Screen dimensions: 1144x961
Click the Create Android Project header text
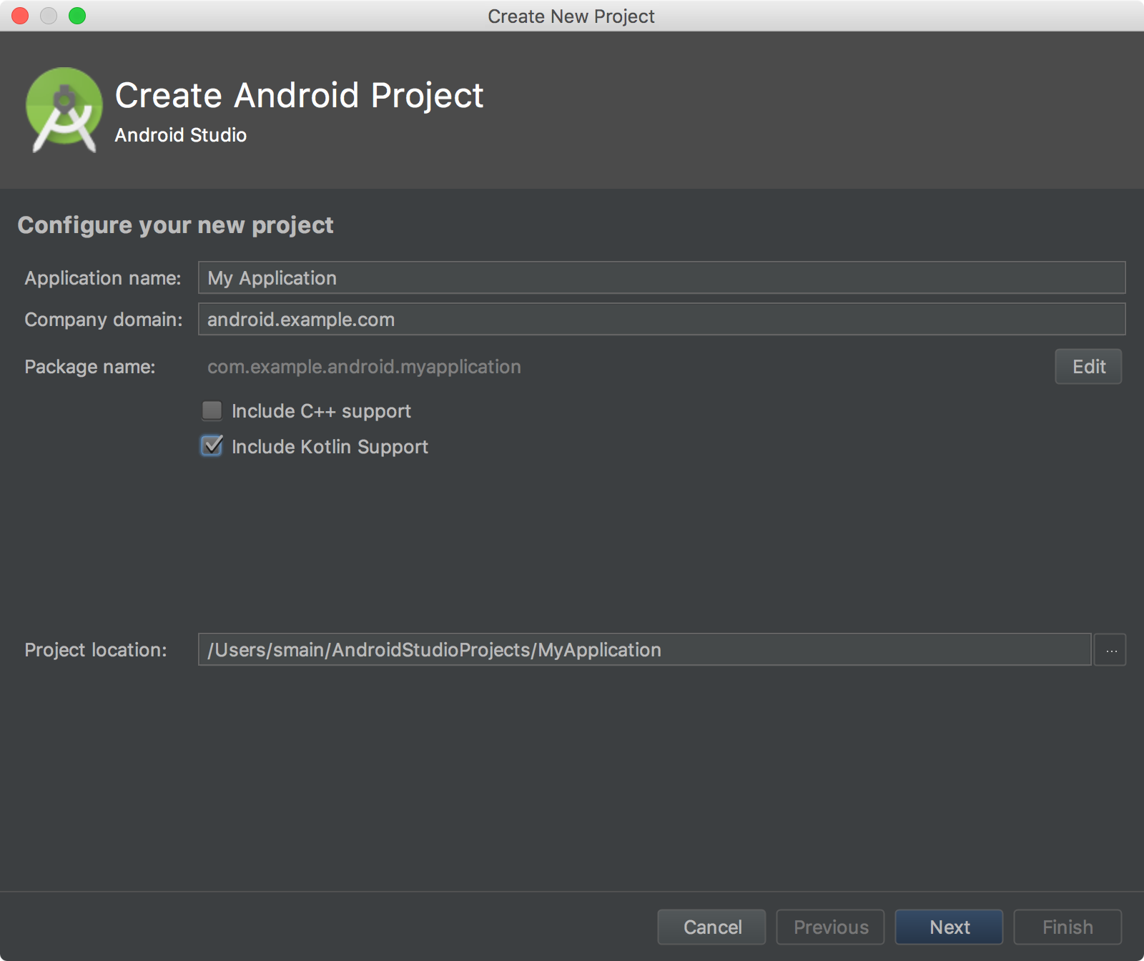pos(299,95)
